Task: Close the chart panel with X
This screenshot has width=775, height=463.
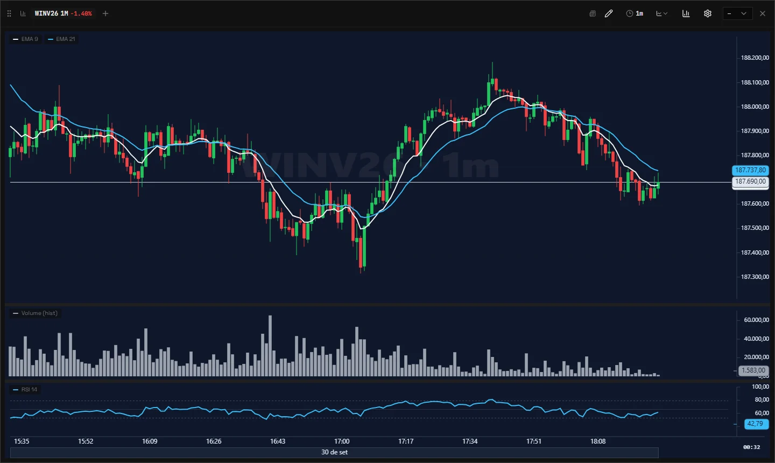Action: 763,13
